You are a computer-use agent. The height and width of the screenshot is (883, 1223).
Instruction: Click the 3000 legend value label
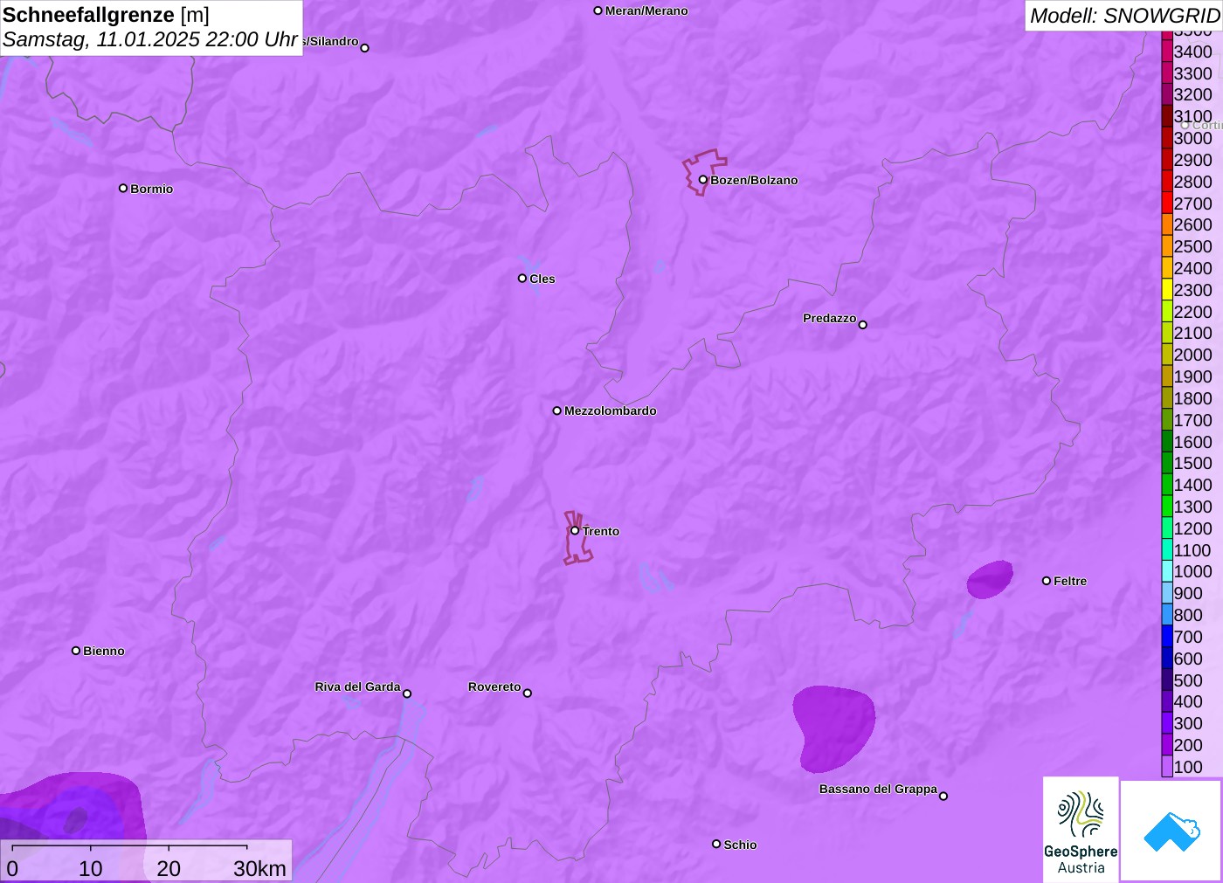[x=1193, y=138]
